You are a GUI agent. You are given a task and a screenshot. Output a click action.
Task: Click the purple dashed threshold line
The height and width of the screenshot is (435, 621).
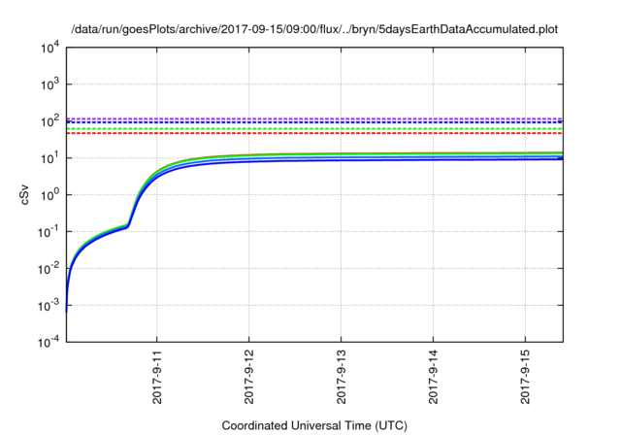click(314, 118)
